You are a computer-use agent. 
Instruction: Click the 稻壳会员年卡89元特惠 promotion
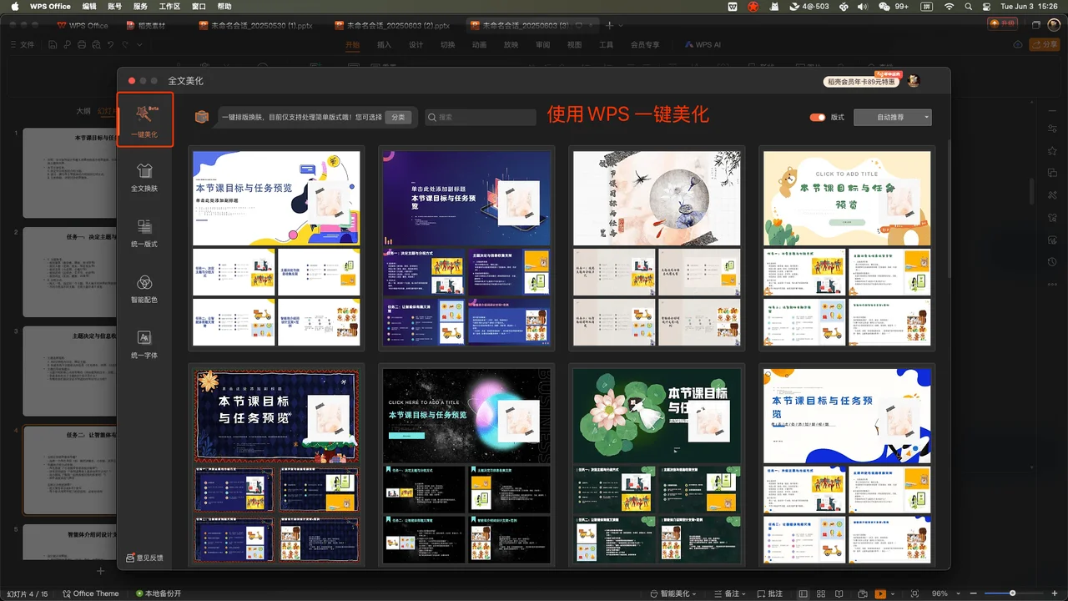coord(862,81)
